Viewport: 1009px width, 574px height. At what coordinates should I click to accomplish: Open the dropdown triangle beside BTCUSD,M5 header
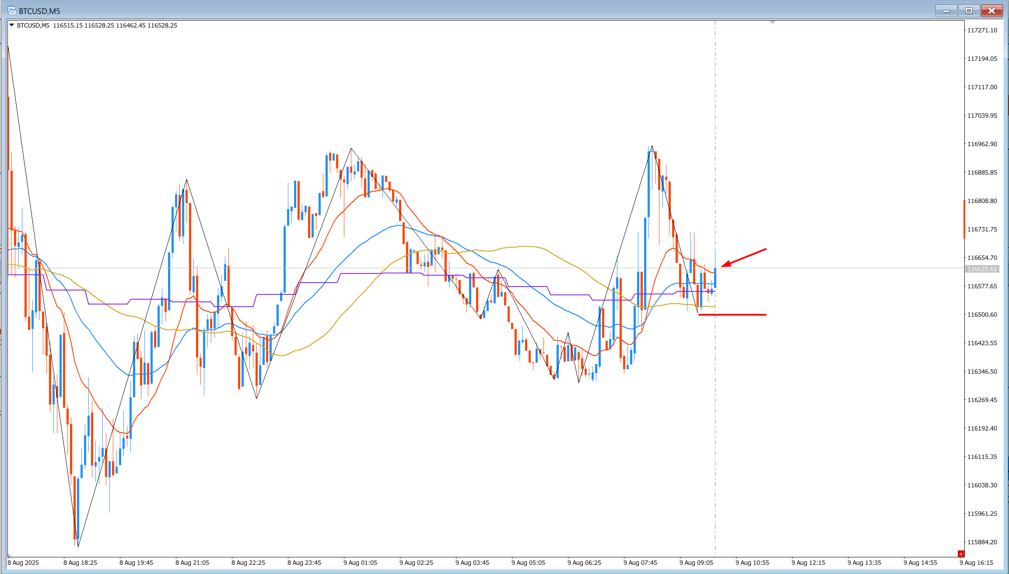tap(12, 25)
